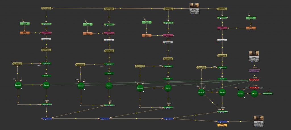Select the Scene2 node circle
The height and width of the screenshot is (130, 291).
coord(222,92)
